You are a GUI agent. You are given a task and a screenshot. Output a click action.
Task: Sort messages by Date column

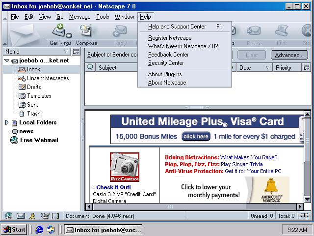(254, 68)
